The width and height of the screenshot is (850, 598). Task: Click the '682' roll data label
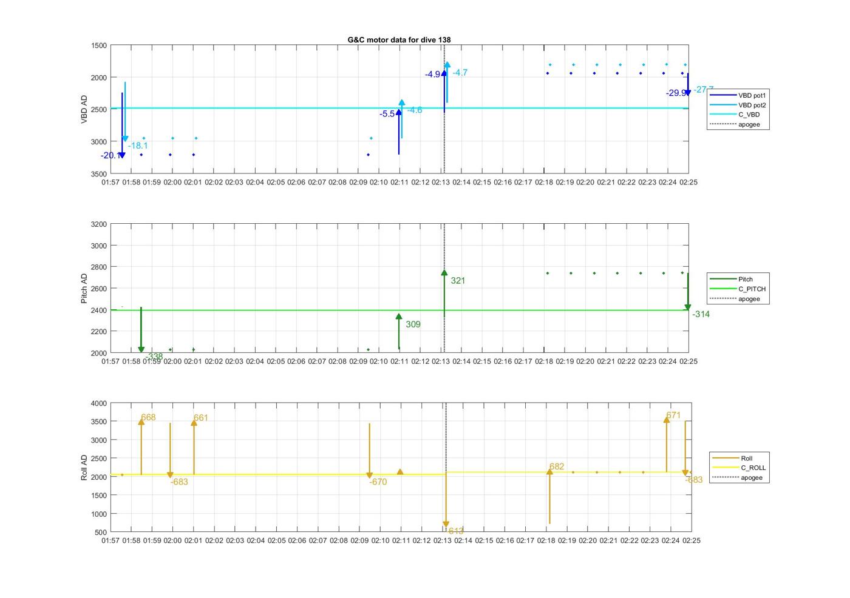557,467
